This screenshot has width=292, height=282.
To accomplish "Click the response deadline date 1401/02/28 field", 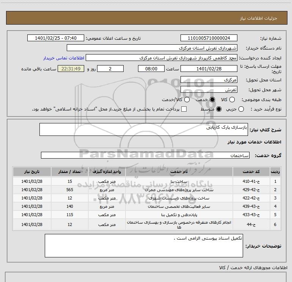I will [209, 69].
